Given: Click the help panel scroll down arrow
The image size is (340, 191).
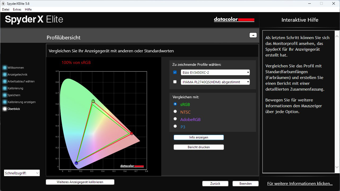Looking at the screenshot, I should [337, 167].
